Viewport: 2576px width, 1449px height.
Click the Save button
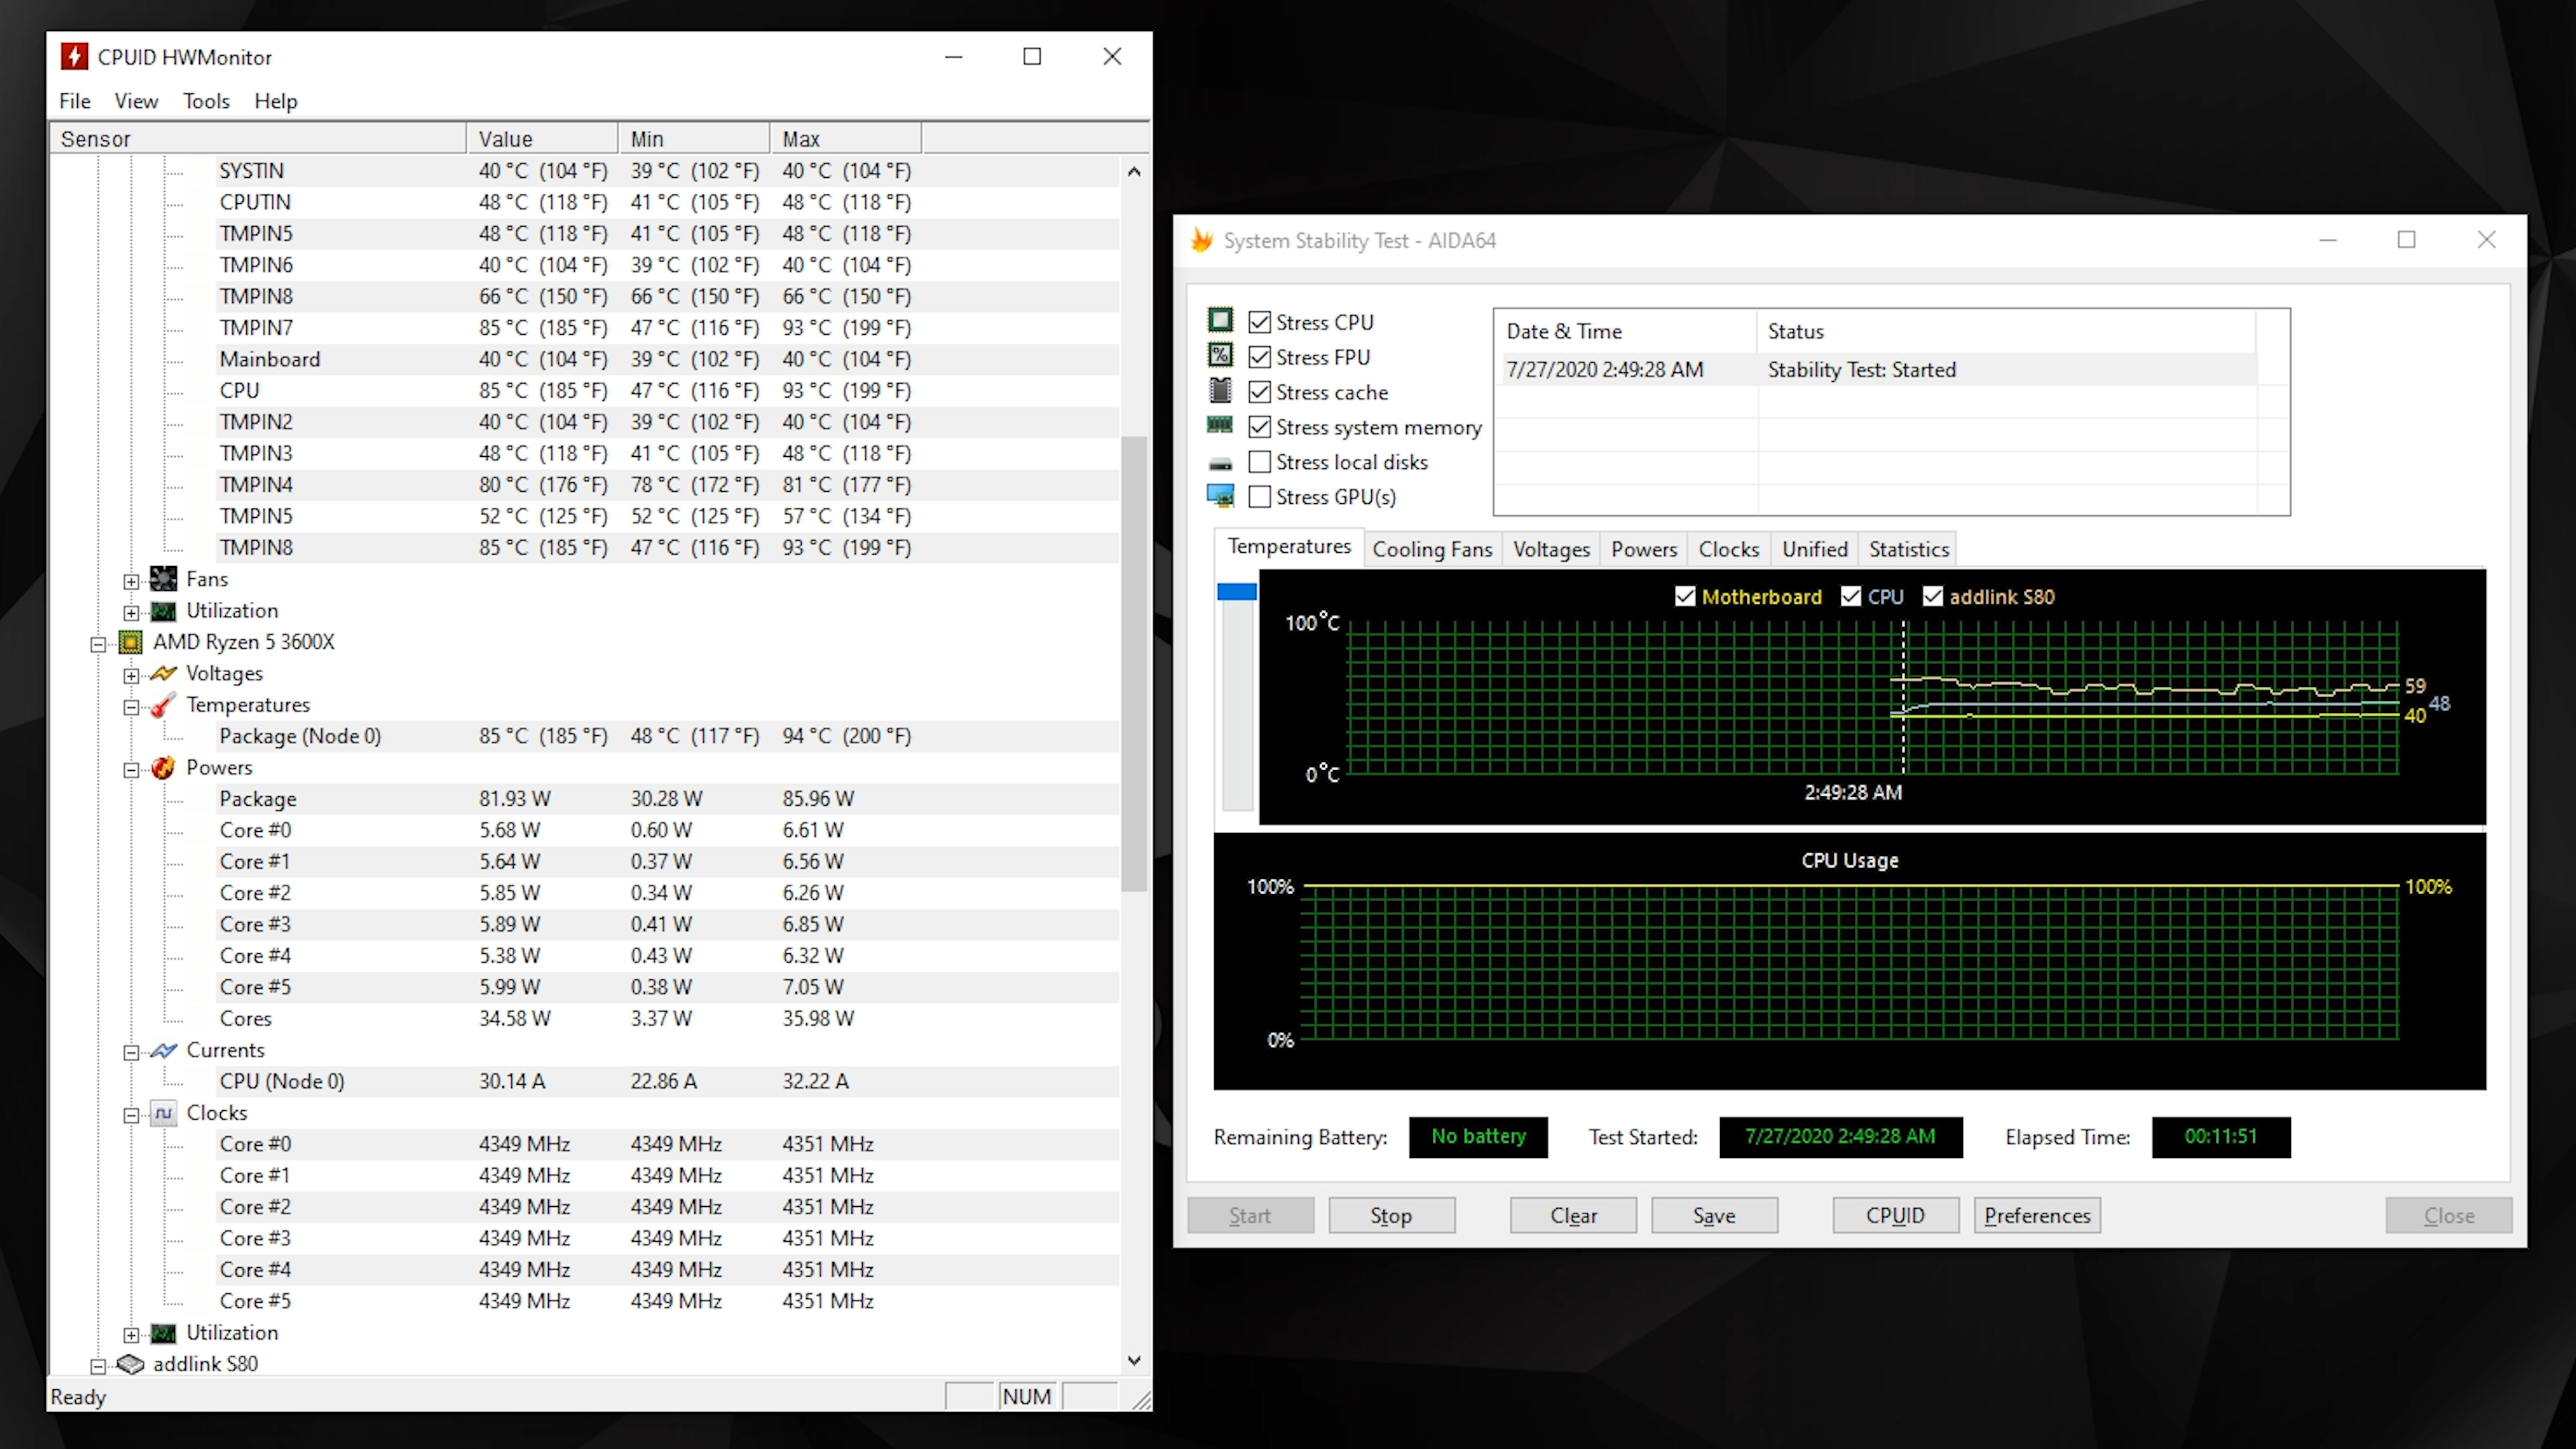pos(1714,1215)
